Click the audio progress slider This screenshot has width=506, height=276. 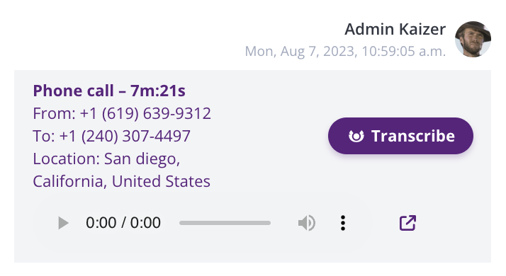(225, 223)
